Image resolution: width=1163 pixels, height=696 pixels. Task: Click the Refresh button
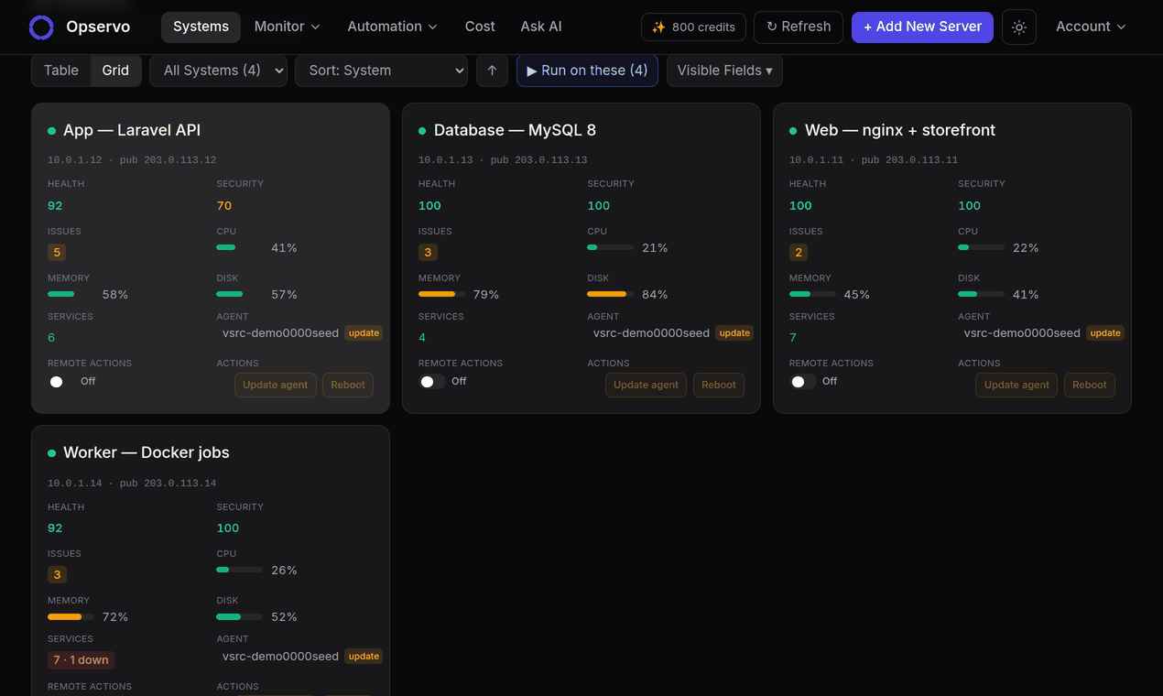799,27
